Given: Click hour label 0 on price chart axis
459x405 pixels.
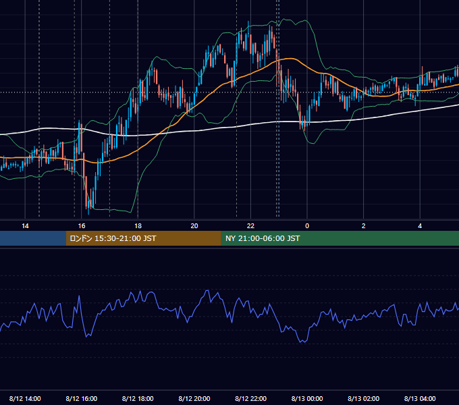Looking at the screenshot, I should coord(307,226).
